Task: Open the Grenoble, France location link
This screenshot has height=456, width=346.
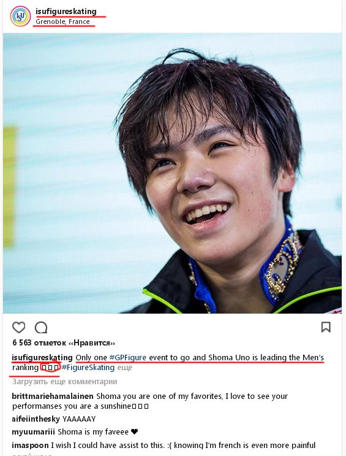Action: (62, 21)
